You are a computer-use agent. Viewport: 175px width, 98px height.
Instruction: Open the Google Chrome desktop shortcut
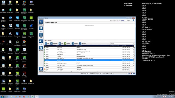click(24, 43)
